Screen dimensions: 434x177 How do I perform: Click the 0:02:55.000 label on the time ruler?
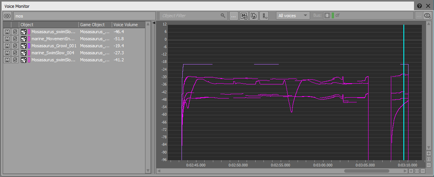point(280,165)
